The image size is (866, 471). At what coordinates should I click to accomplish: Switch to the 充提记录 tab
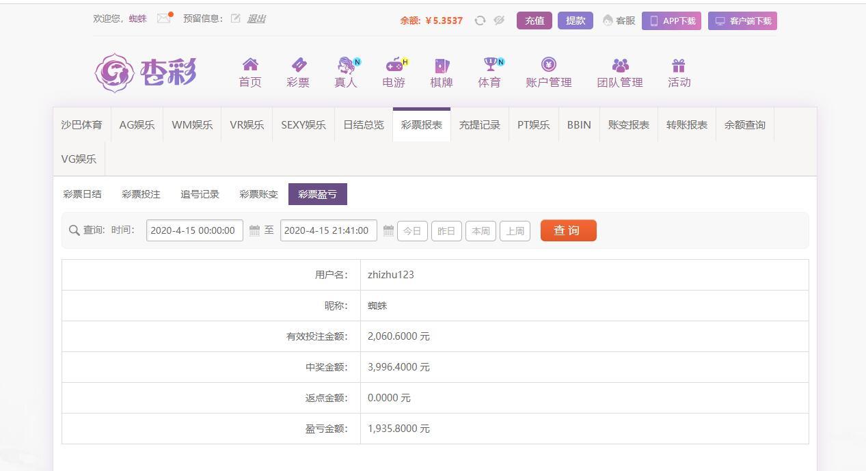tap(479, 125)
